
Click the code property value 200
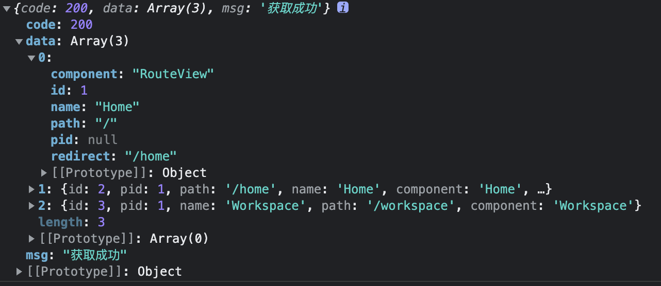pyautogui.click(x=81, y=25)
